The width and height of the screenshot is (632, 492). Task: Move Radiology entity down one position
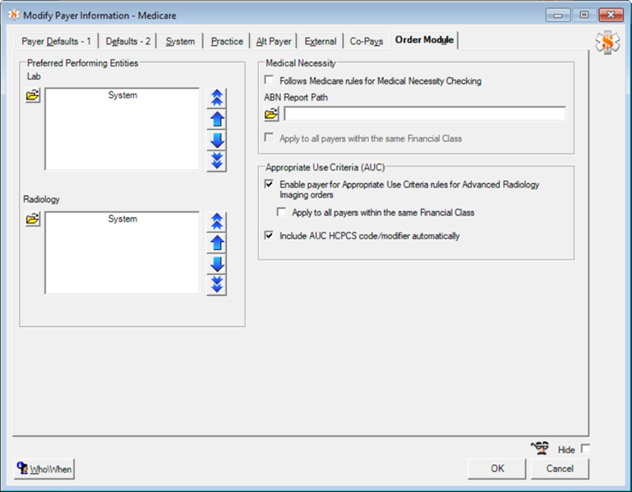pyautogui.click(x=216, y=264)
